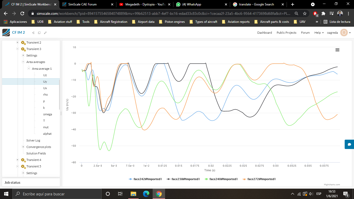
Task: Open the Help dropdown menu
Action: point(319,33)
